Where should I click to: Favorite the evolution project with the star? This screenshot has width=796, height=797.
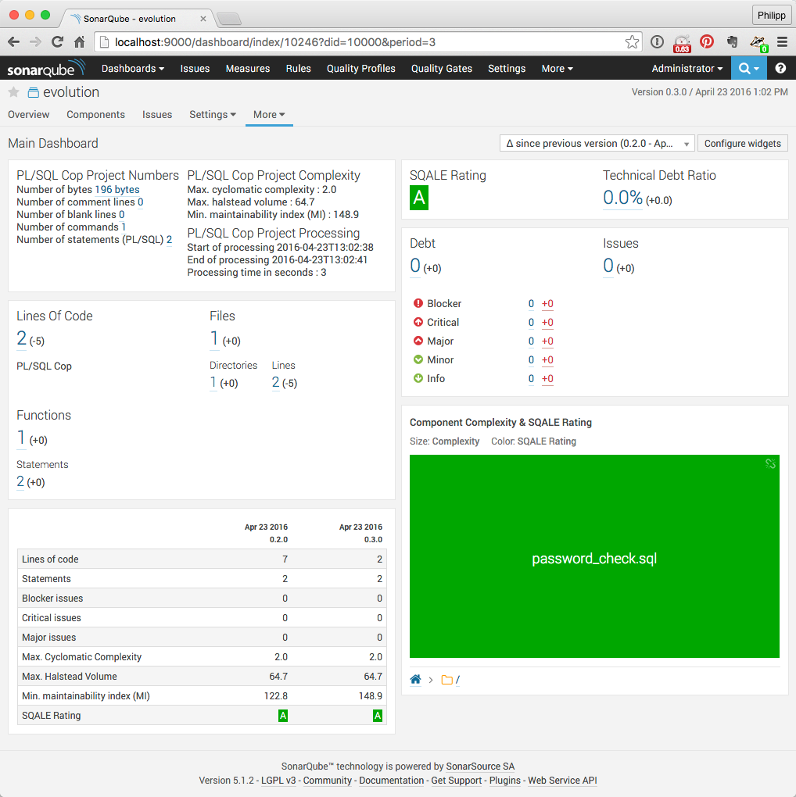click(14, 92)
